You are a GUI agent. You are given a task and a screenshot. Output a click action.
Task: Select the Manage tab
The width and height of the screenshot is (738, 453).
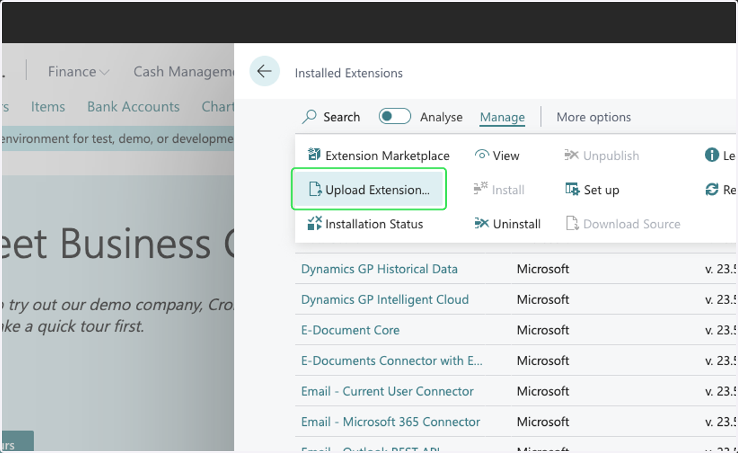pyautogui.click(x=502, y=117)
